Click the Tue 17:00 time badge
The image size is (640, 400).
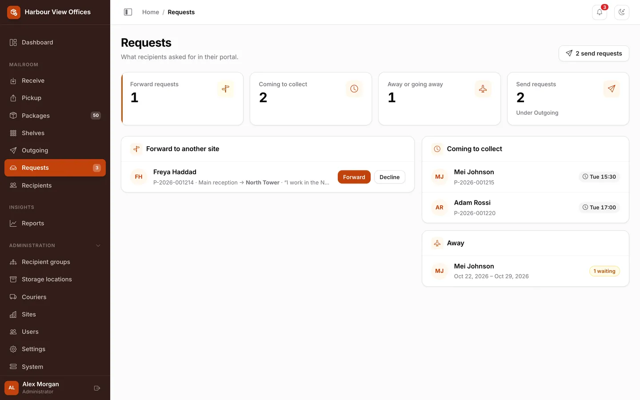click(599, 208)
